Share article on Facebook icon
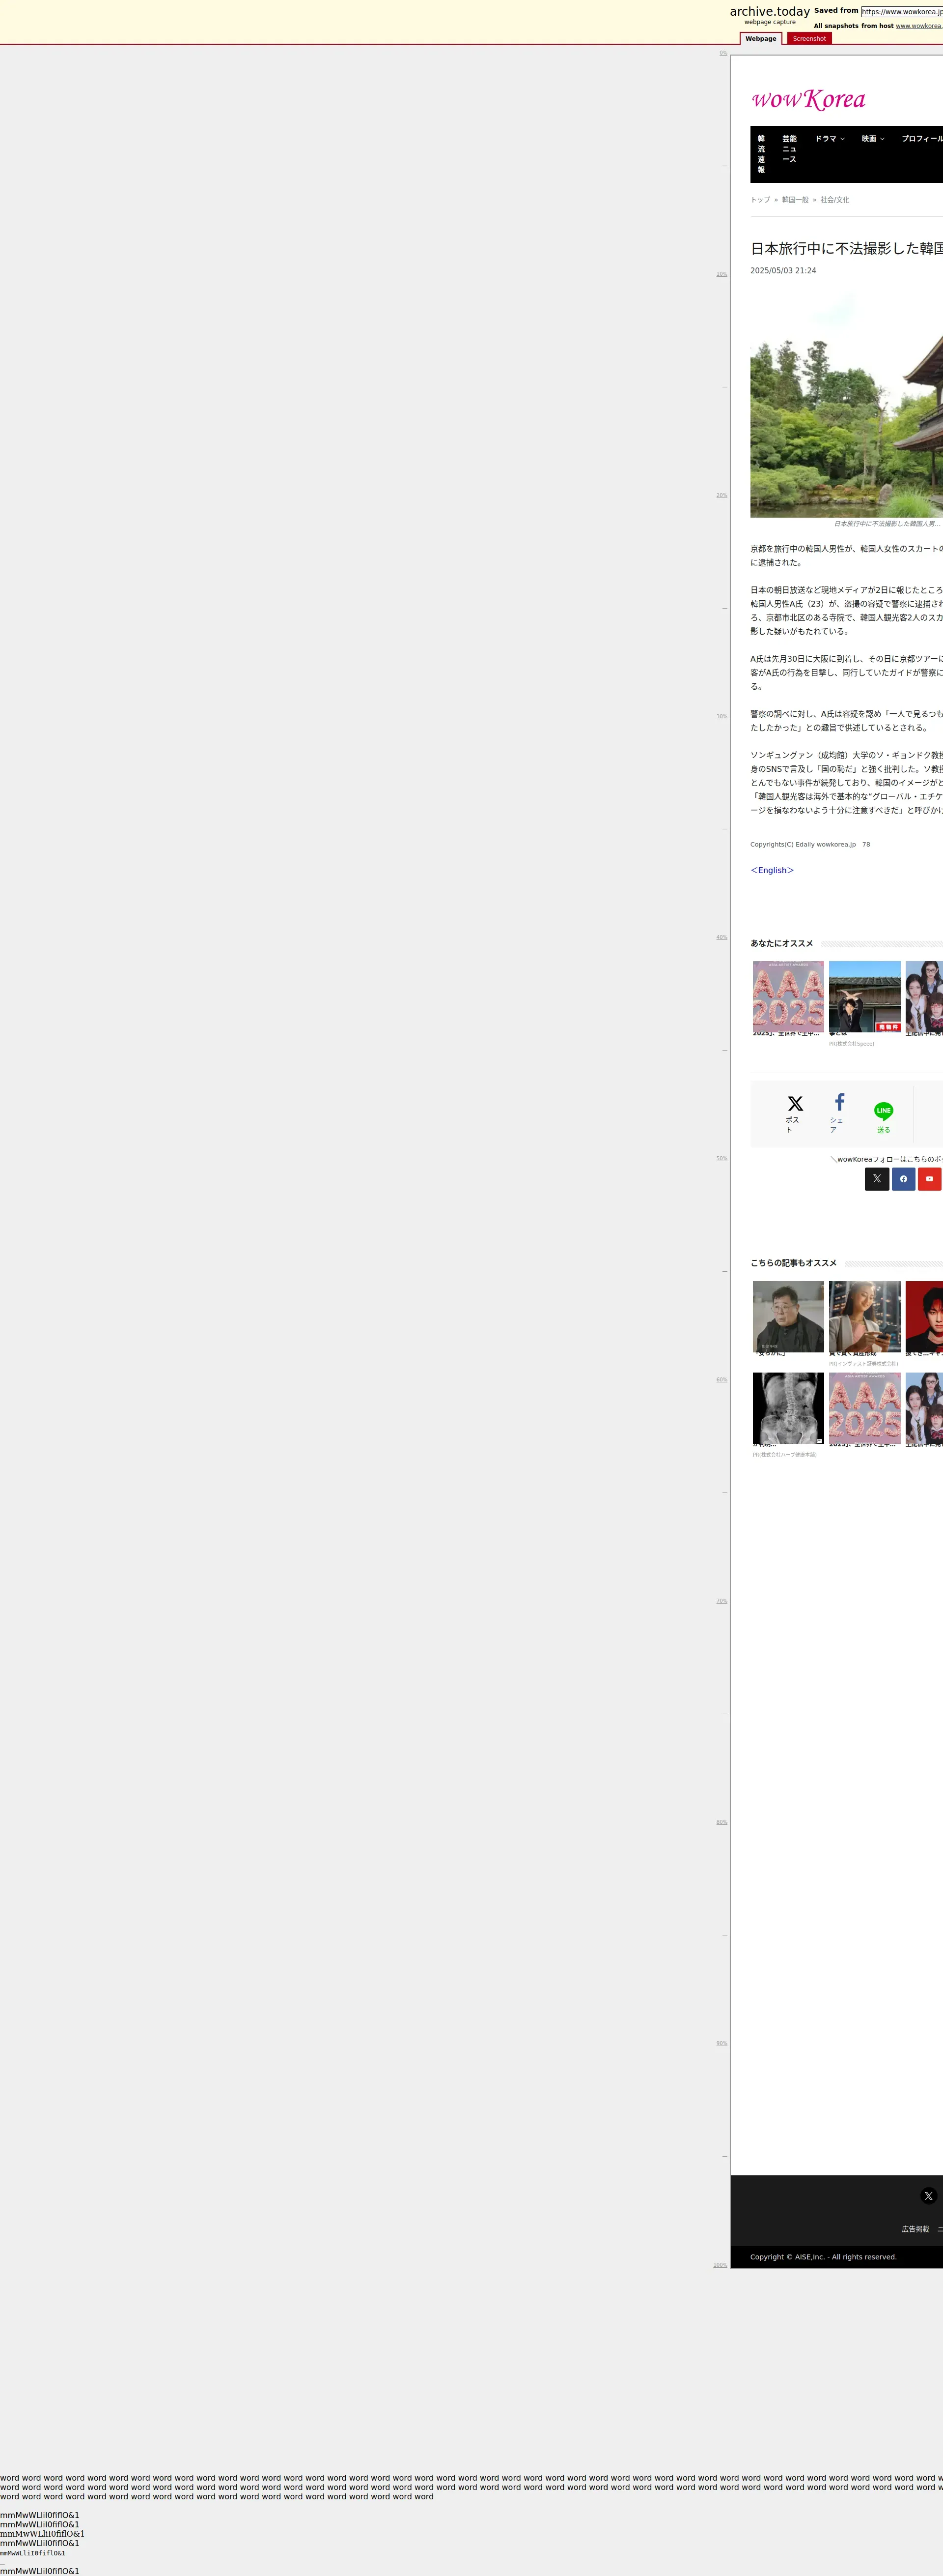943x2576 pixels. (x=839, y=1102)
